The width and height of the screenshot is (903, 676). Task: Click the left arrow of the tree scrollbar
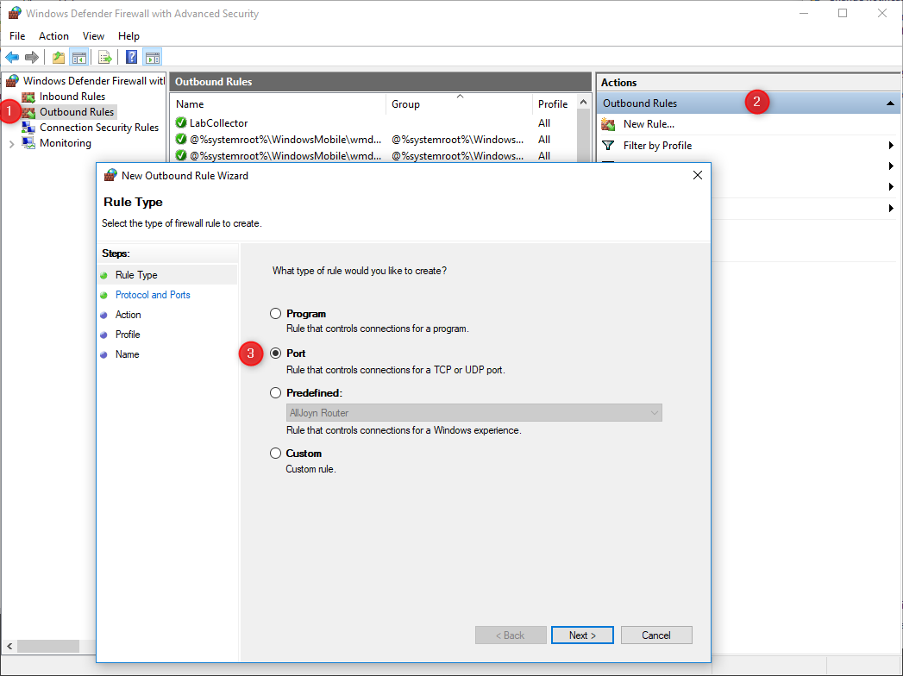pos(9,646)
